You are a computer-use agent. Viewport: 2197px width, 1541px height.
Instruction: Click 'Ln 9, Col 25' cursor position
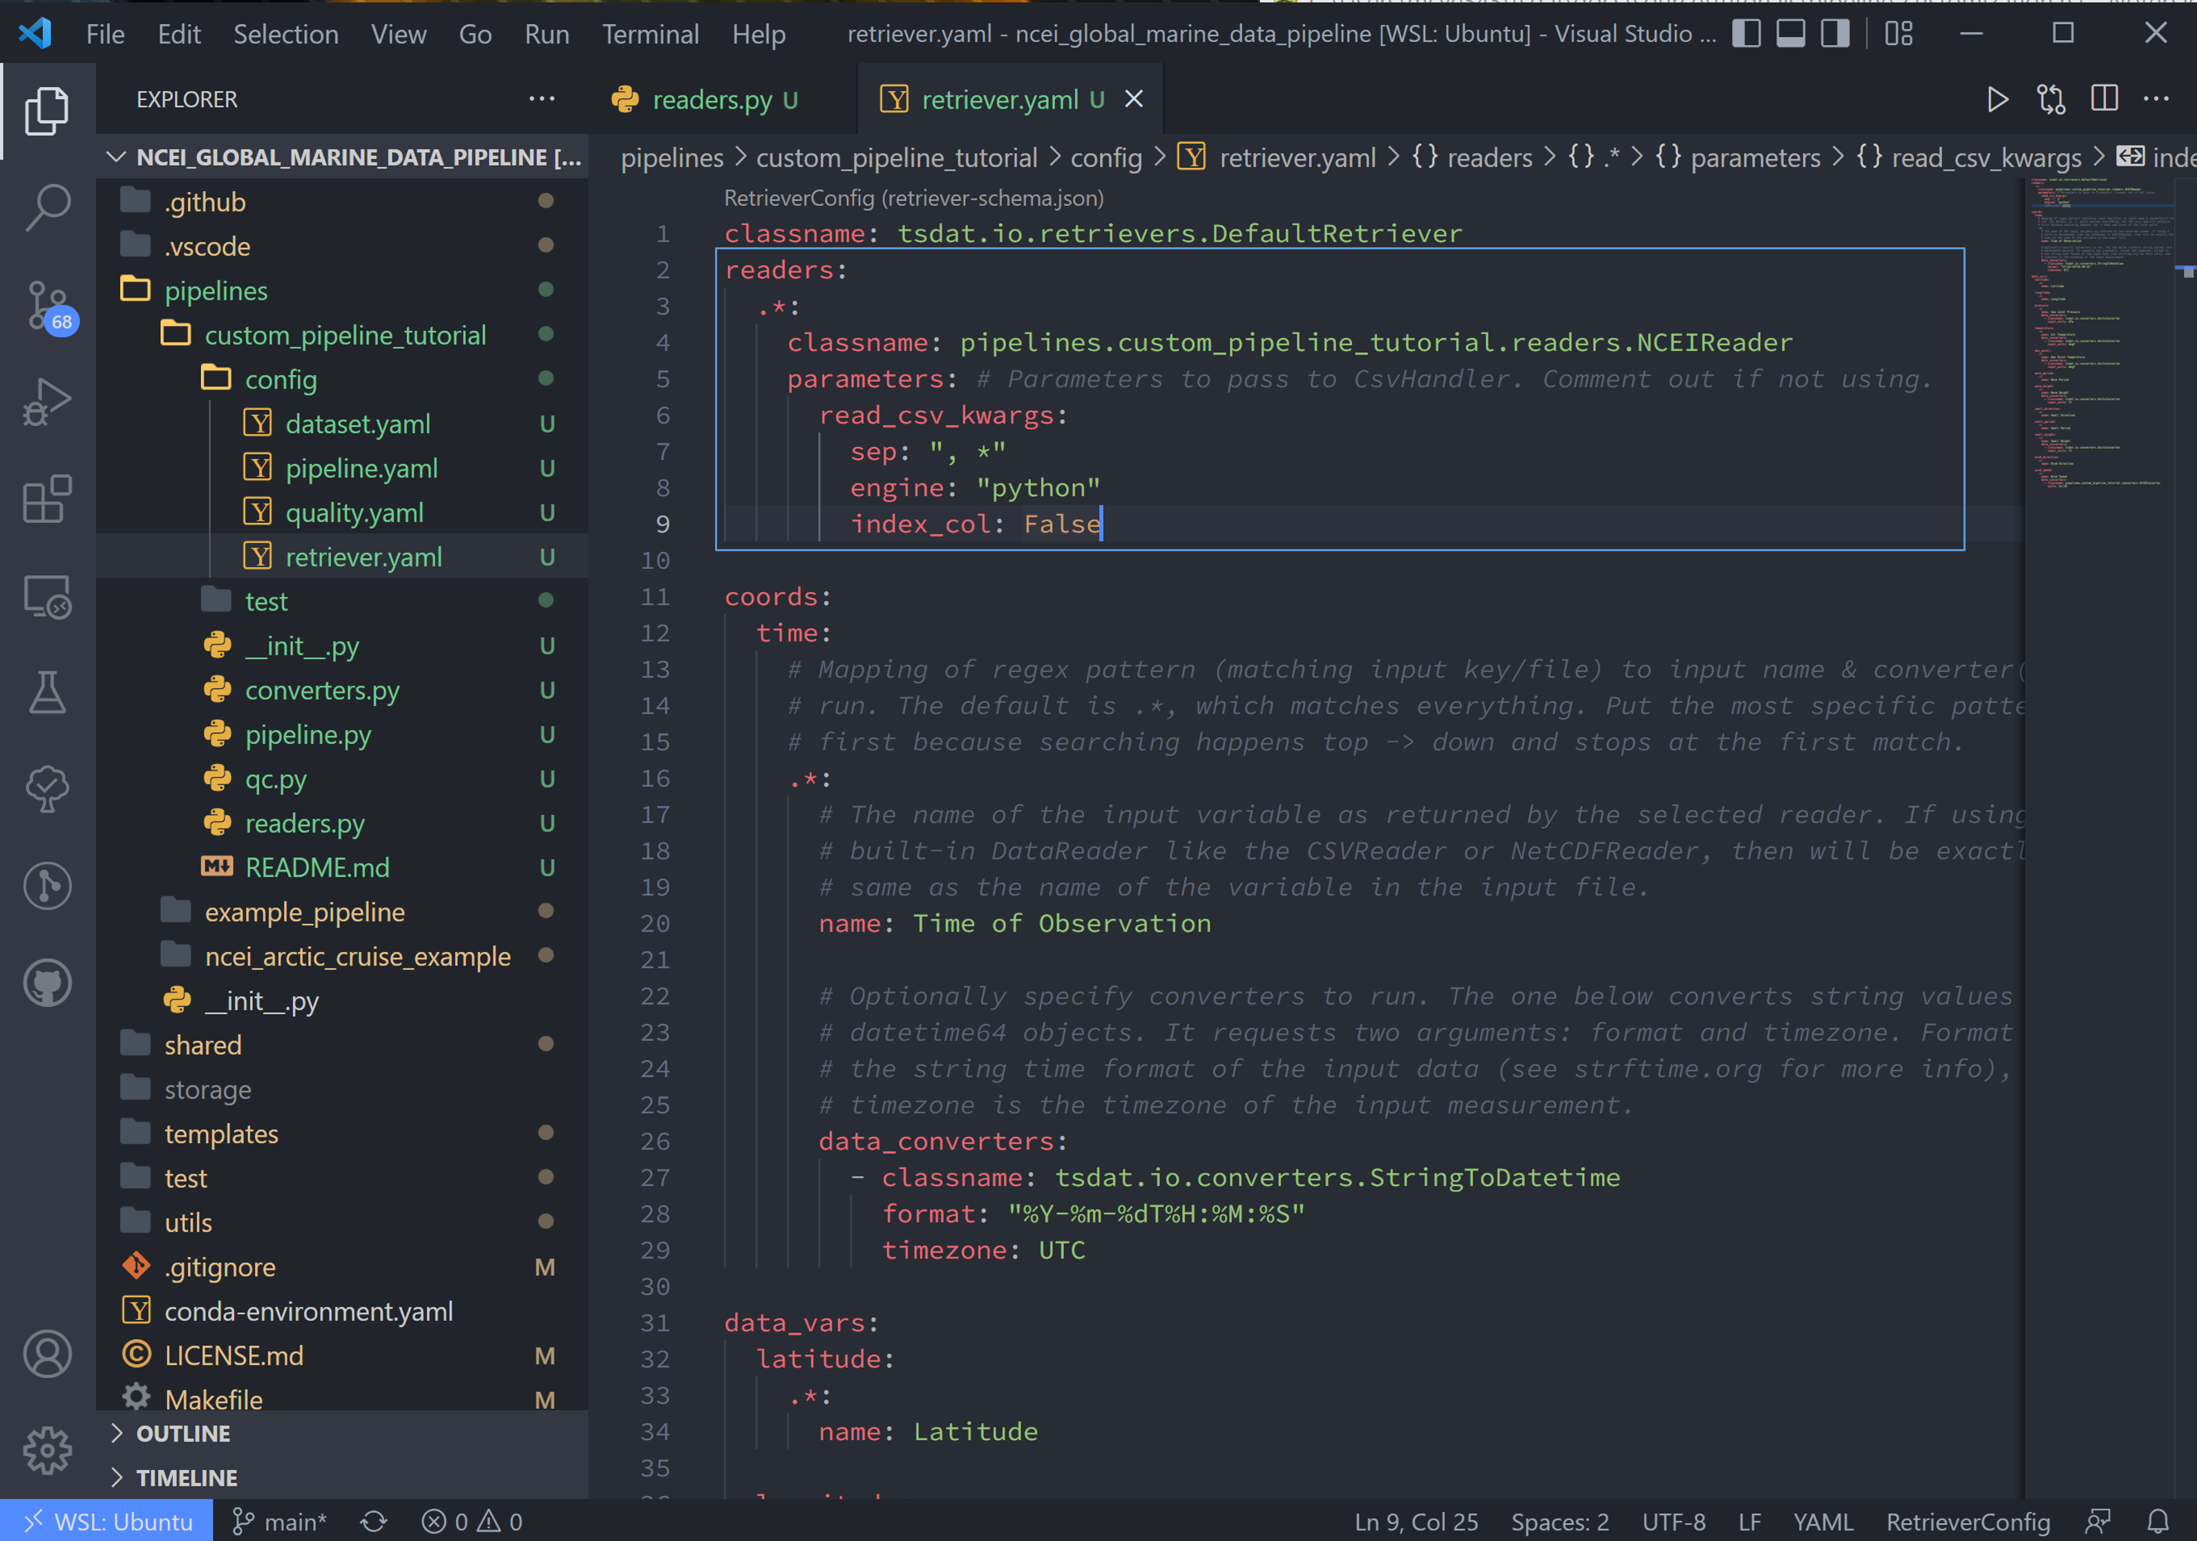1416,1521
